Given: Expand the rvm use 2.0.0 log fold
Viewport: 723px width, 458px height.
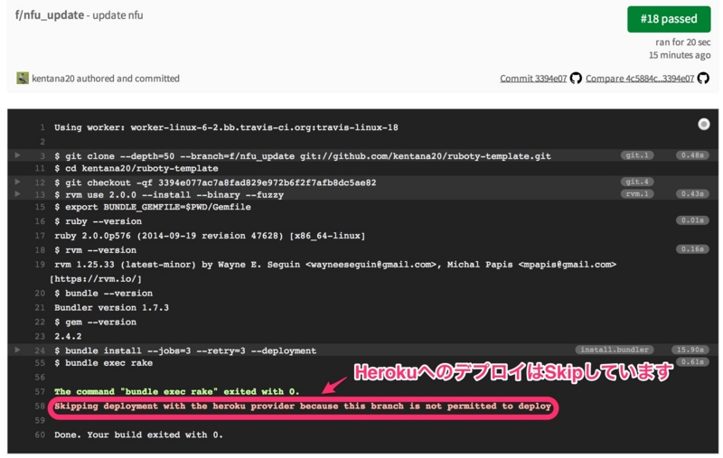Looking at the screenshot, I should [x=17, y=194].
